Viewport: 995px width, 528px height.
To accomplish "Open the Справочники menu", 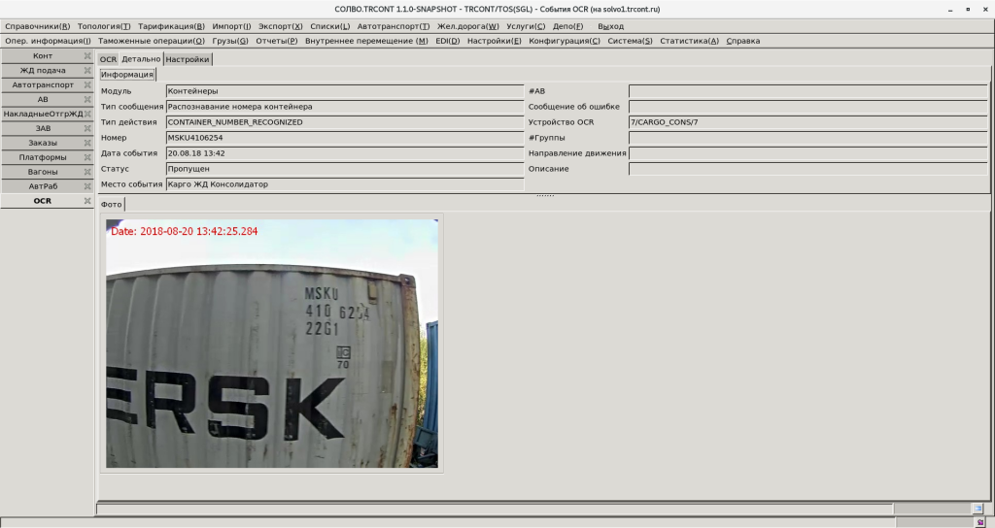I will (38, 26).
